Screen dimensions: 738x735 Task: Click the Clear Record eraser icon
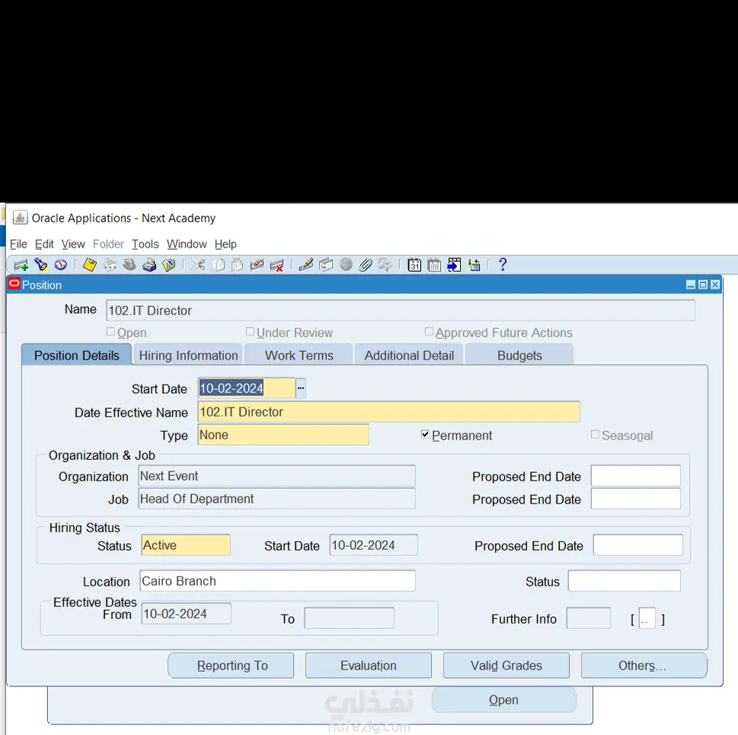(257, 265)
